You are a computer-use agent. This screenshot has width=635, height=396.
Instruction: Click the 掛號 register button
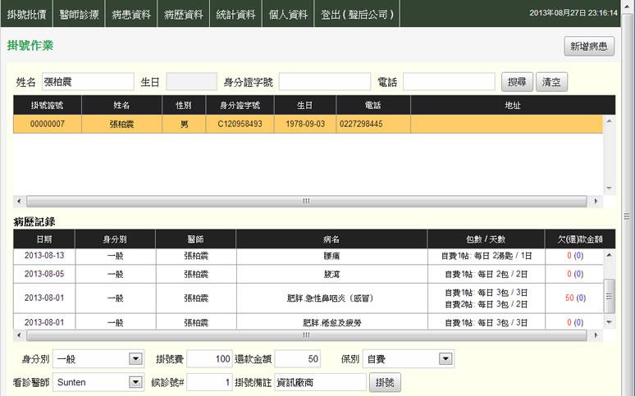tap(385, 382)
